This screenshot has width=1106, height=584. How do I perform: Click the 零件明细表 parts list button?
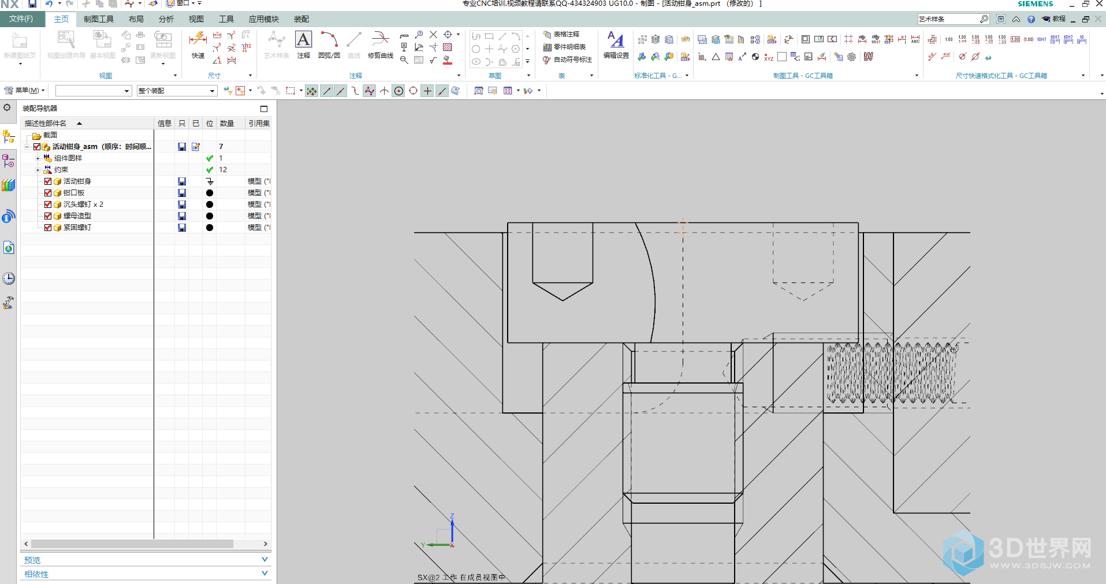564,47
